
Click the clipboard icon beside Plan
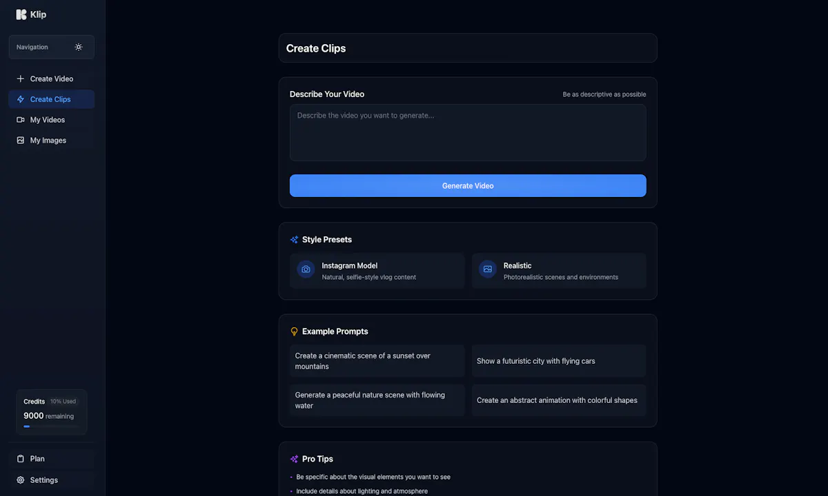coord(21,459)
